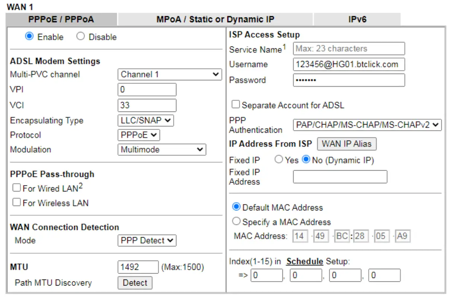Open the Protocol dropdown
This screenshot has height=297, width=451.
tap(138, 135)
